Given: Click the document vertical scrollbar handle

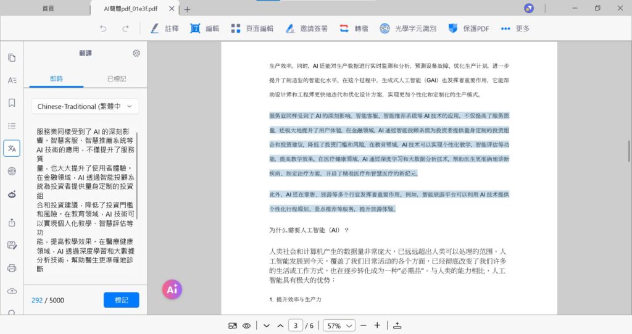Looking at the screenshot, I should (629, 151).
